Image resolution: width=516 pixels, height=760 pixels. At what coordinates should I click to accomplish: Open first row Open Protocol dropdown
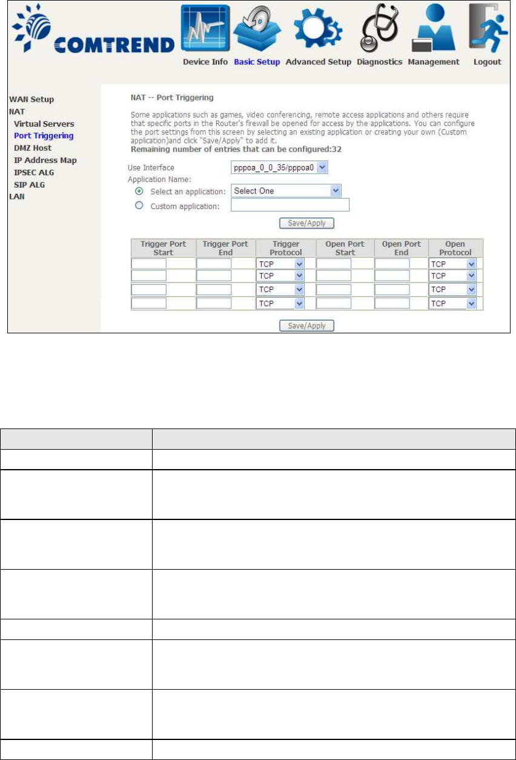pyautogui.click(x=452, y=264)
